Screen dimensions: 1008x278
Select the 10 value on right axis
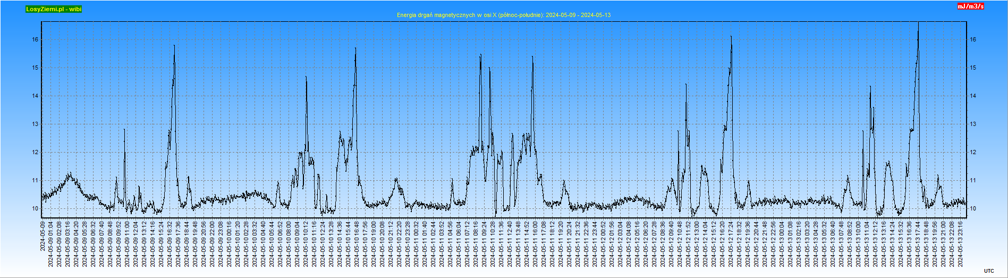click(973, 209)
